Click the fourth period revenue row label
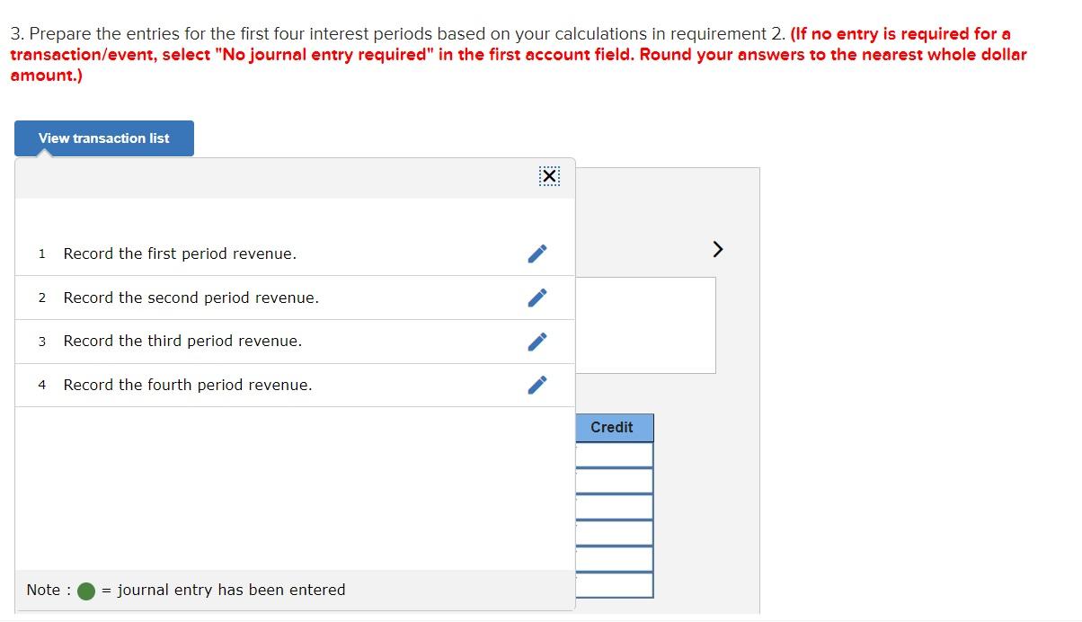 (187, 385)
